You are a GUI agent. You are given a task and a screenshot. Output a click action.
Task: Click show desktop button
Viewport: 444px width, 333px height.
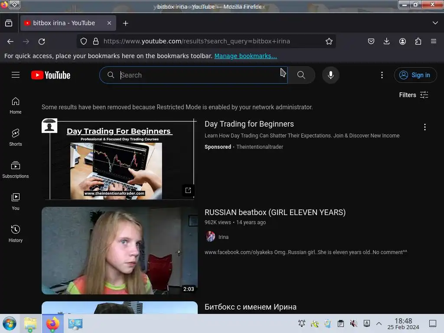pos(433,323)
